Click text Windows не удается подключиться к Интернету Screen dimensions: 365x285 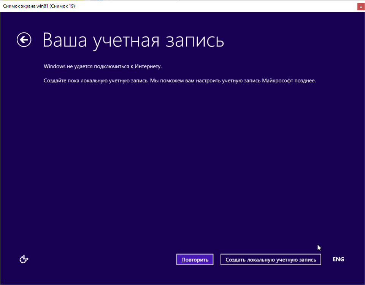click(103, 66)
